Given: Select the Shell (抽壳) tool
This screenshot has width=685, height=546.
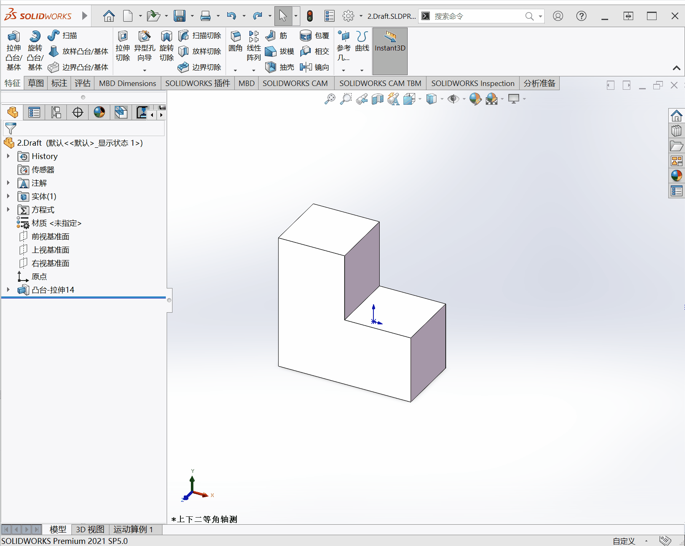Looking at the screenshot, I should [279, 67].
